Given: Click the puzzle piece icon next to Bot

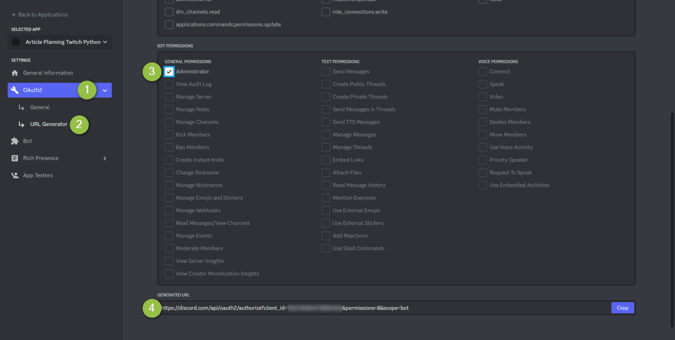Looking at the screenshot, I should pyautogui.click(x=15, y=141).
